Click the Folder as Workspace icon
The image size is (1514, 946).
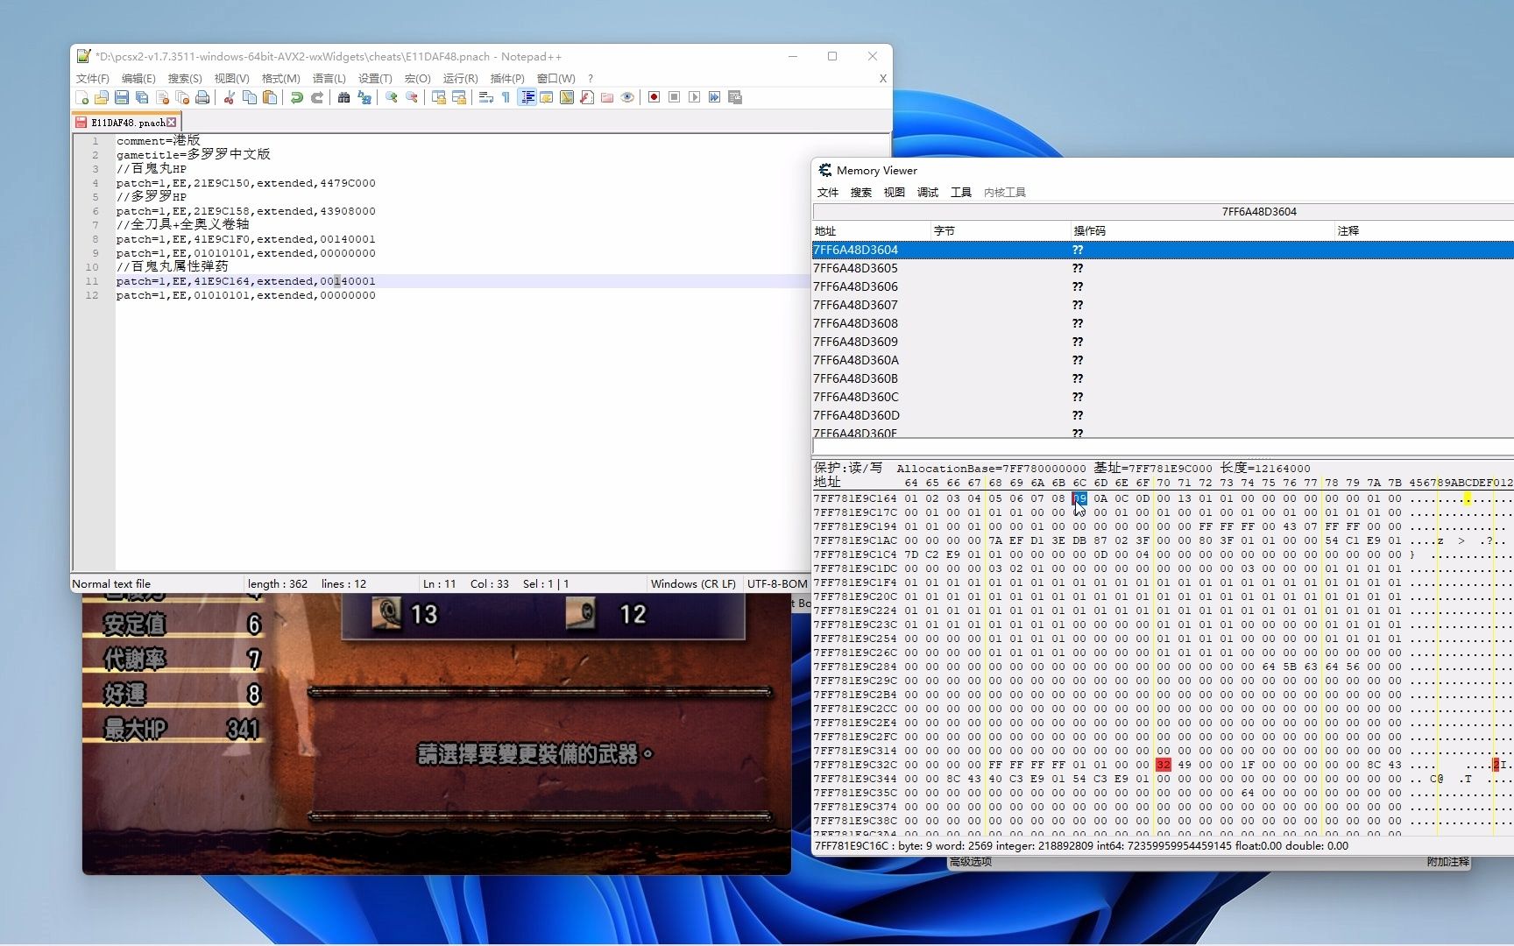[x=607, y=97]
